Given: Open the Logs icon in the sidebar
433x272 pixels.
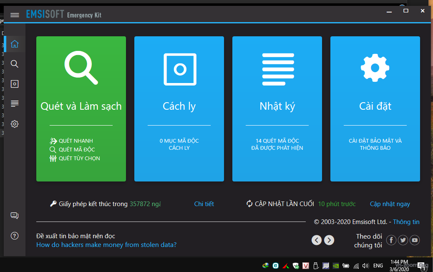Looking at the screenshot, I should (x=15, y=103).
